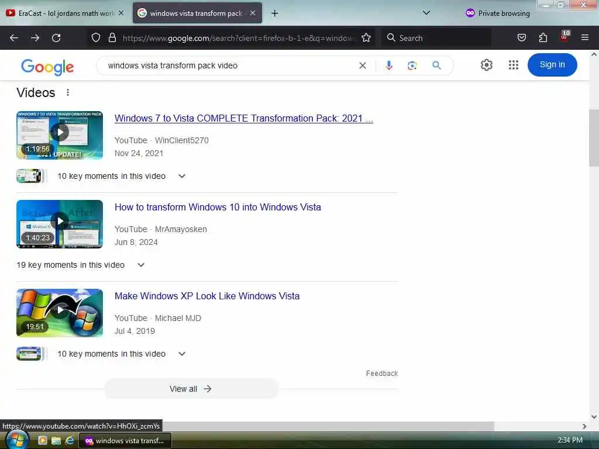
Task: Reload the current page
Action: (x=56, y=38)
